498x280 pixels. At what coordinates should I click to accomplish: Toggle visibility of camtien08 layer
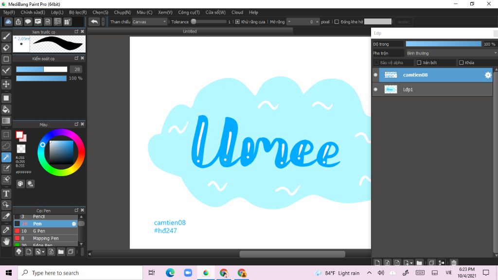coord(375,75)
